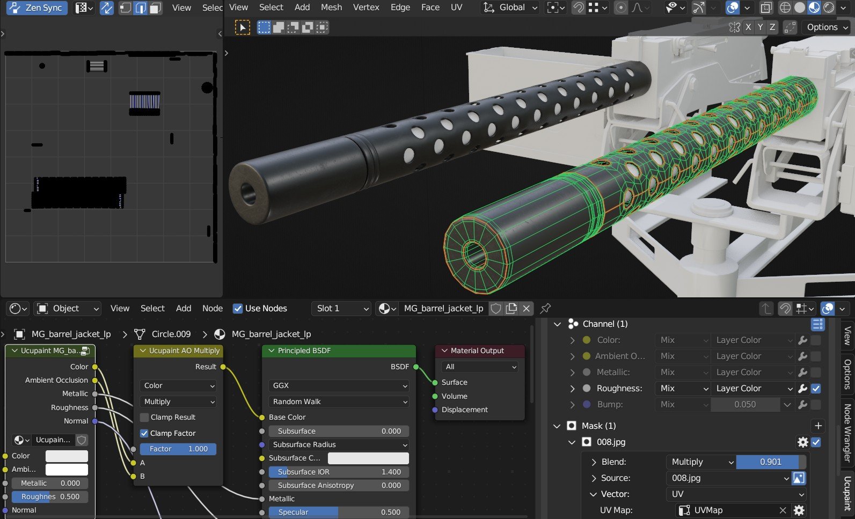Choose the subtract-selection mode icon
The height and width of the screenshot is (519, 855).
pyautogui.click(x=293, y=27)
